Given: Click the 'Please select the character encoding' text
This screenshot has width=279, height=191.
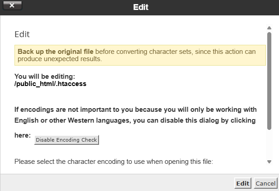Looking at the screenshot, I should pos(113,162).
